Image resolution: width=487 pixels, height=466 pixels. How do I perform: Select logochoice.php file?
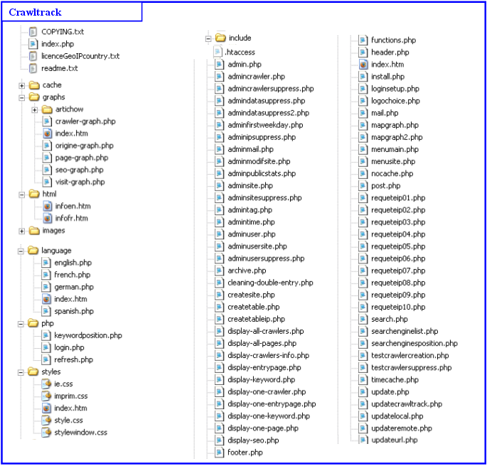coord(395,101)
